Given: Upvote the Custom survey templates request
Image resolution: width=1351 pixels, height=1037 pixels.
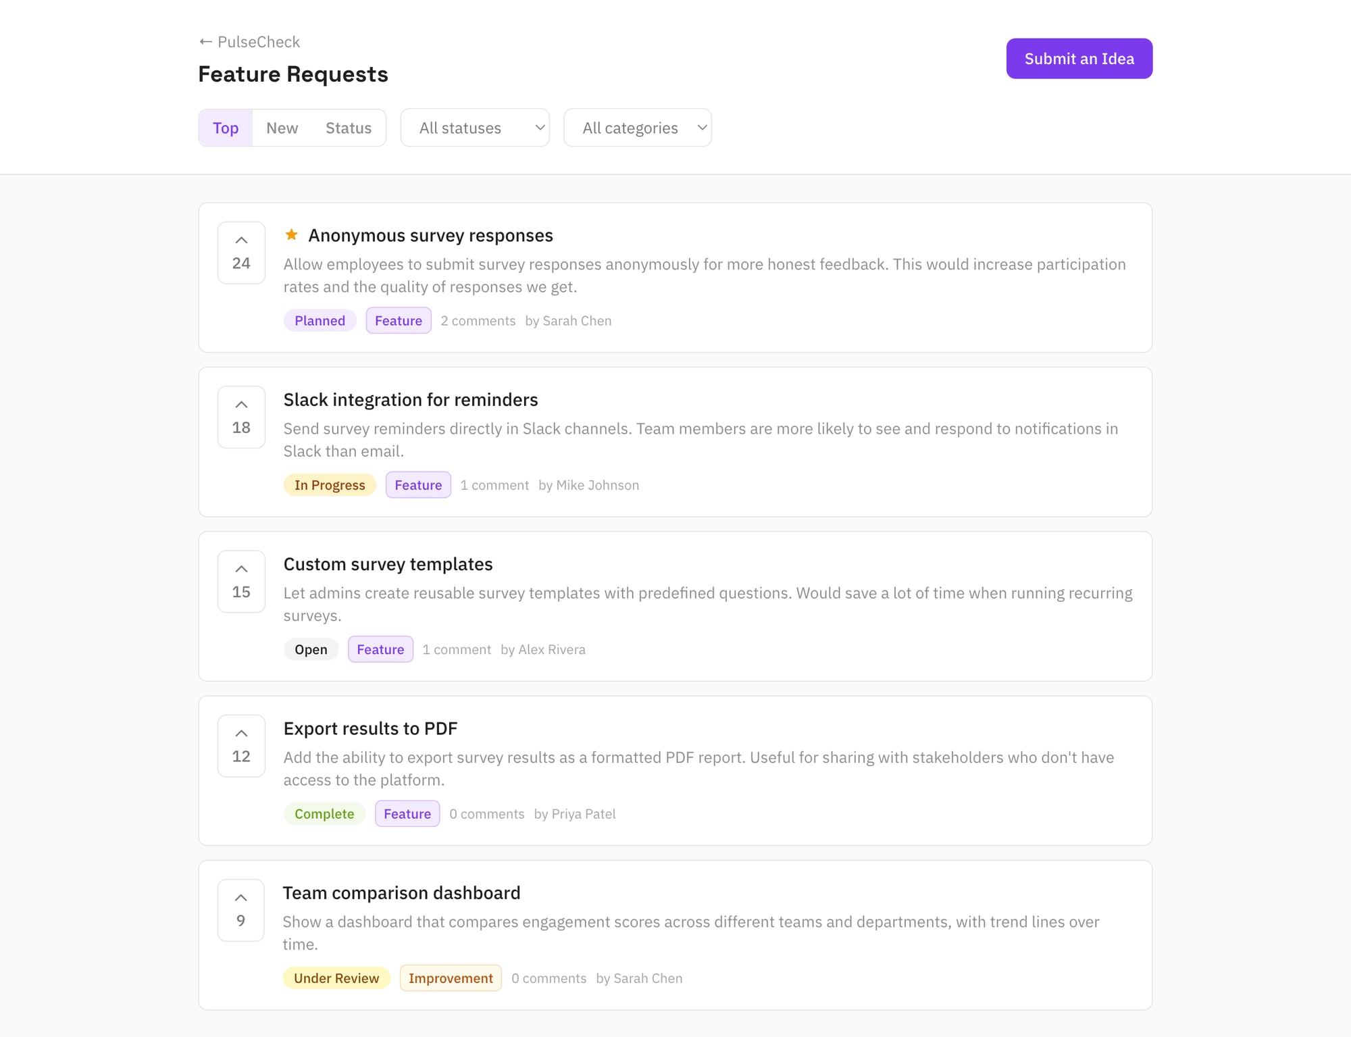Looking at the screenshot, I should click(240, 568).
